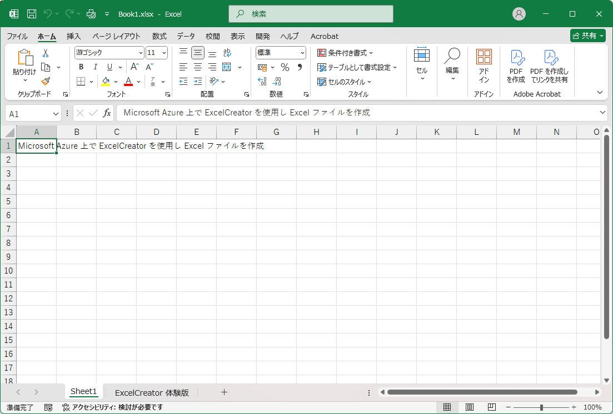Click the insert function fx icon
The image size is (613, 414).
[107, 113]
